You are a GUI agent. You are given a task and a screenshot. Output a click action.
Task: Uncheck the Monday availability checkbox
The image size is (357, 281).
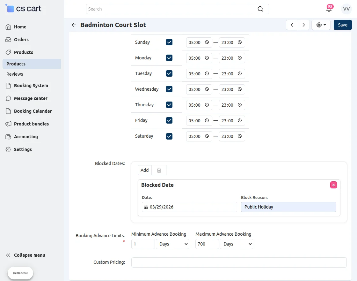click(x=169, y=58)
